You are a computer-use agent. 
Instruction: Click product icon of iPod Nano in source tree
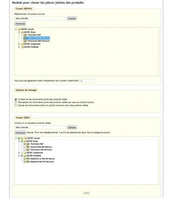pyautogui.click(x=25, y=35)
